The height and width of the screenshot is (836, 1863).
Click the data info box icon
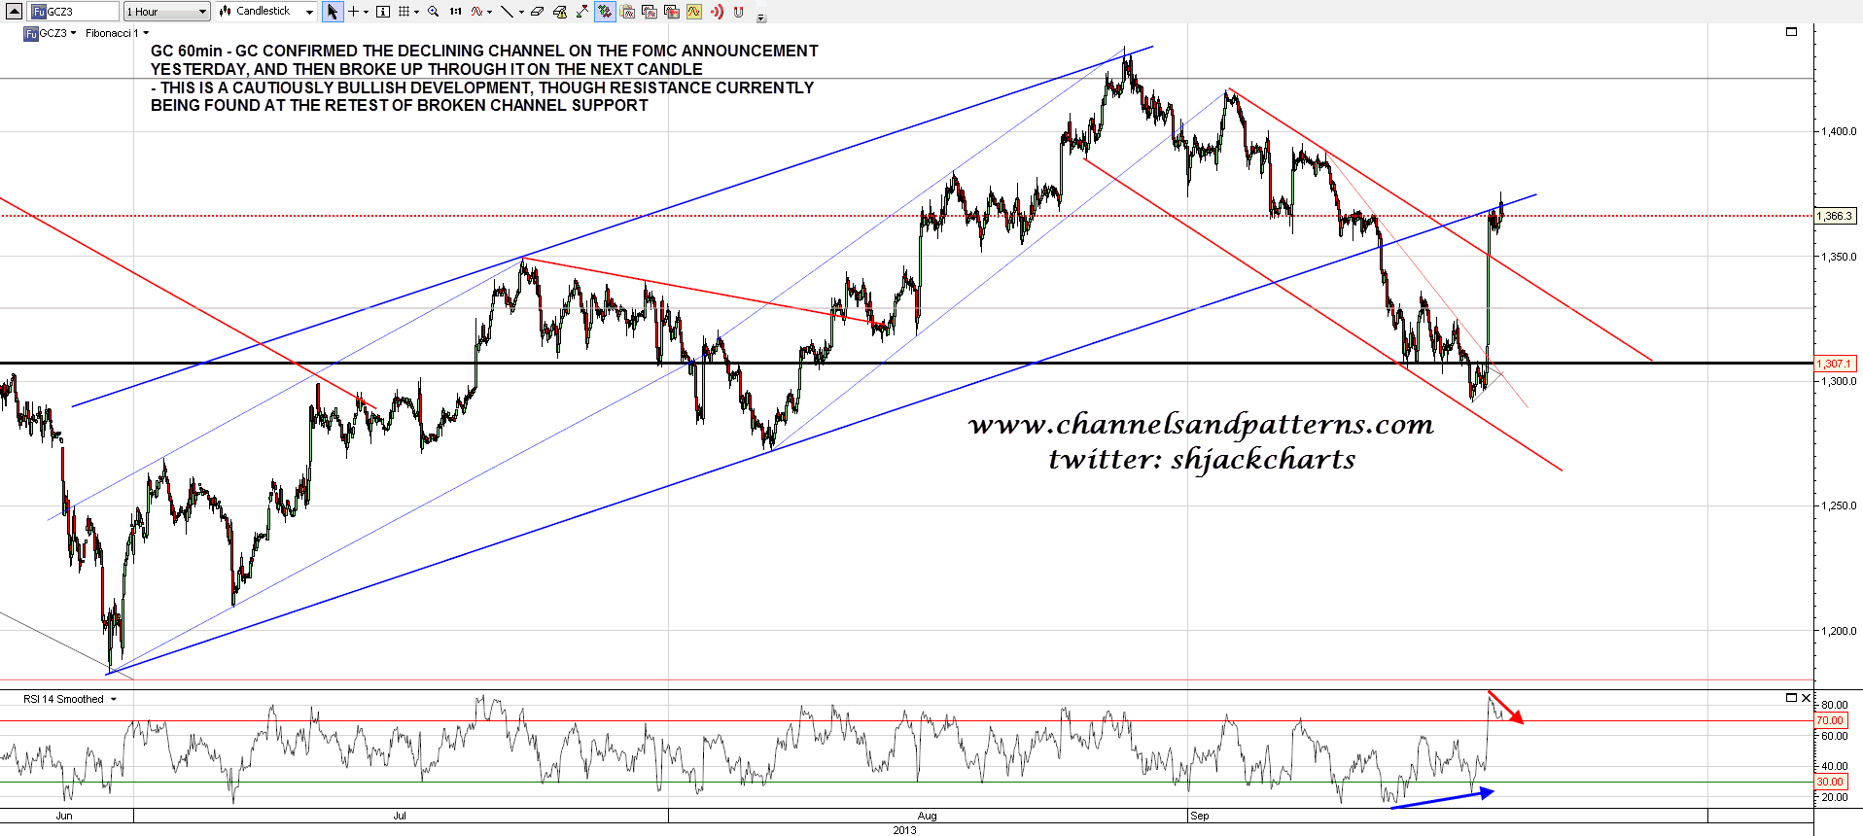pyautogui.click(x=383, y=12)
